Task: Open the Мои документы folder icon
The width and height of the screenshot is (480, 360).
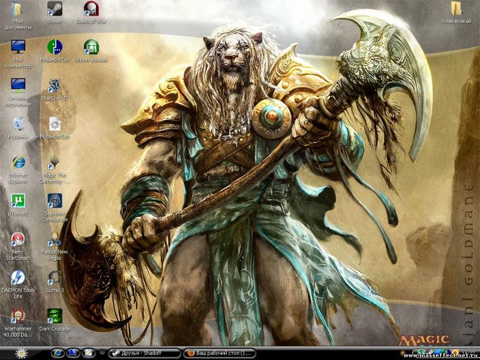Action: coord(18,9)
